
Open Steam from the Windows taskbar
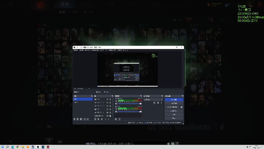pyautogui.click(x=33, y=147)
